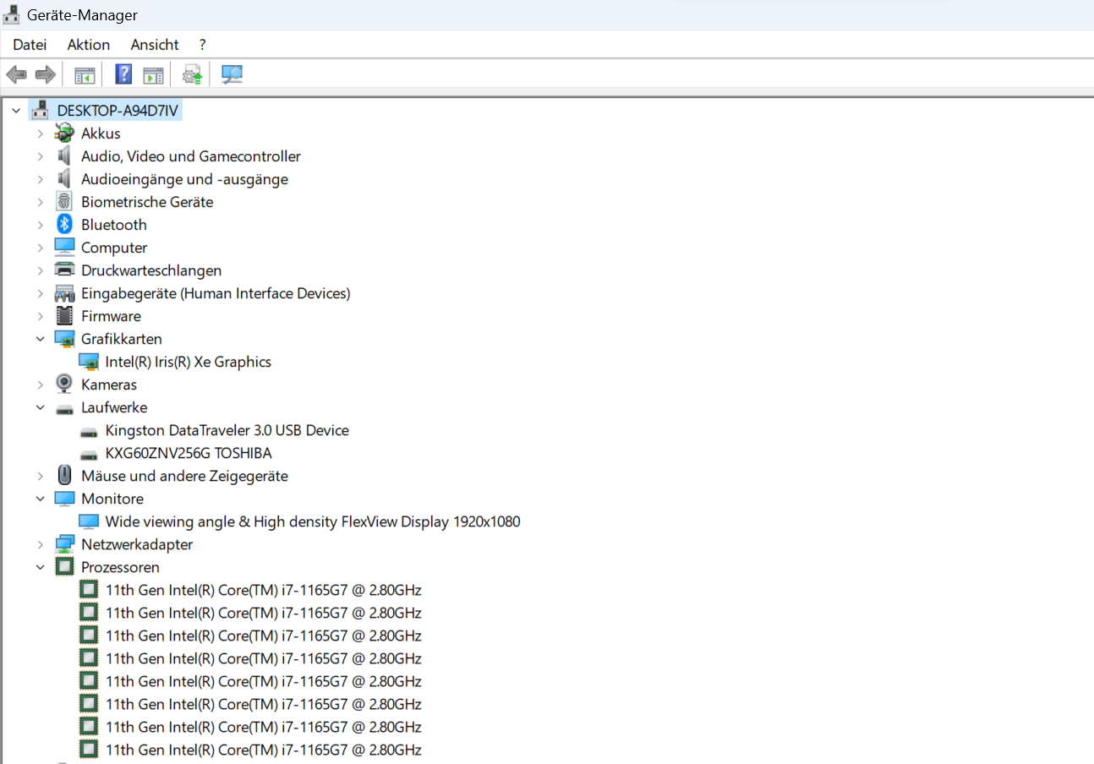Open the Aktion menu

(x=89, y=44)
